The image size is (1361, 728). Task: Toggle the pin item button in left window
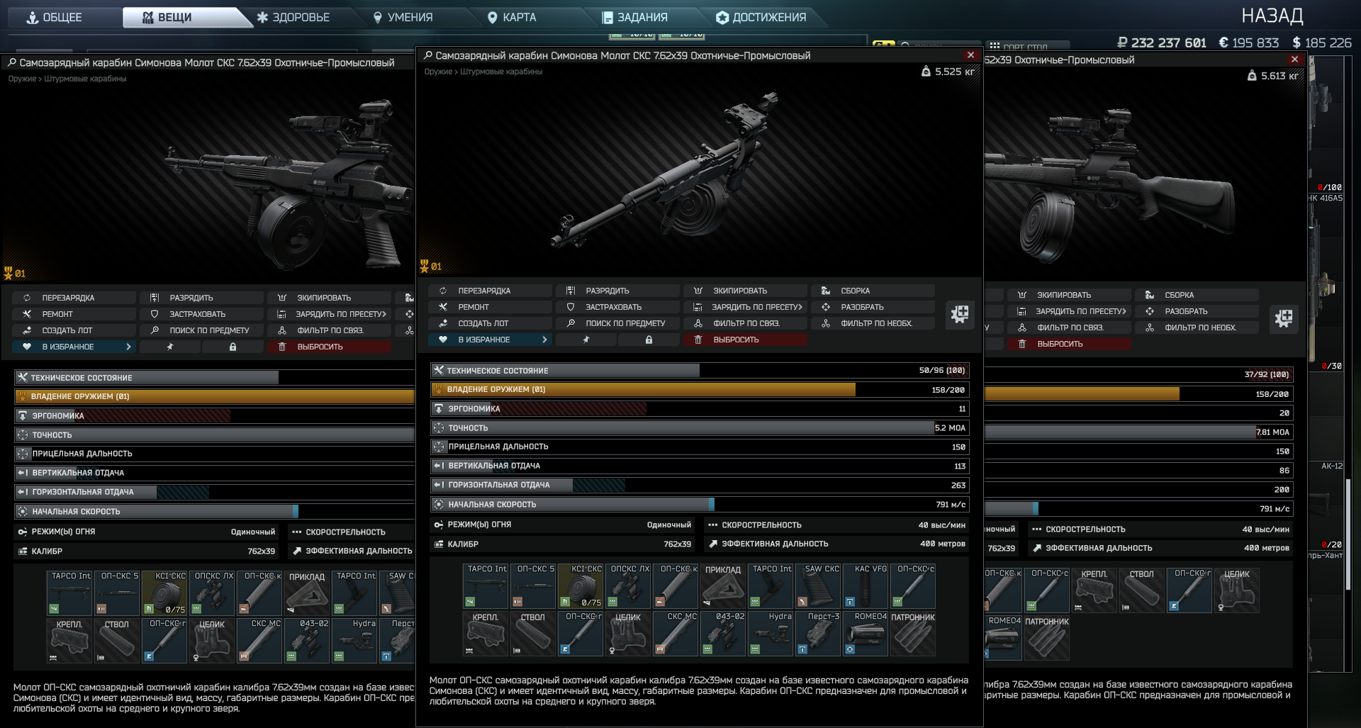click(x=170, y=347)
